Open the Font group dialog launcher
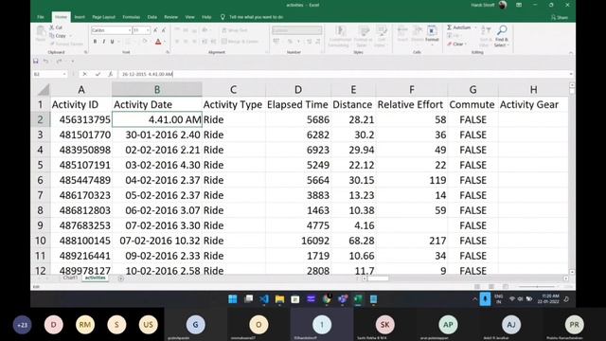 (x=168, y=52)
